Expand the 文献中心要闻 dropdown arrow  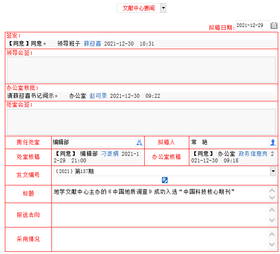coord(163,8)
